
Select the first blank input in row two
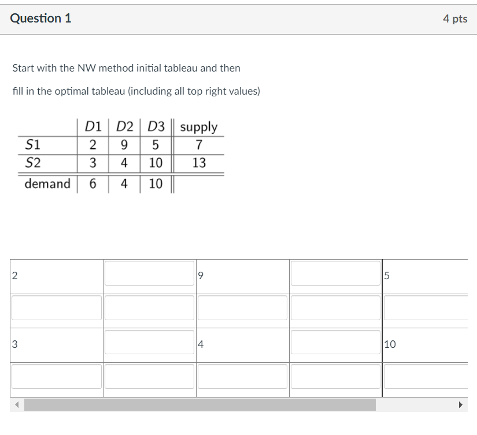[56, 307]
